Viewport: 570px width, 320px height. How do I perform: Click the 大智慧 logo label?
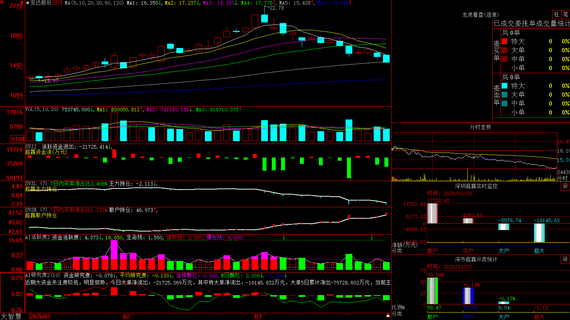11,316
